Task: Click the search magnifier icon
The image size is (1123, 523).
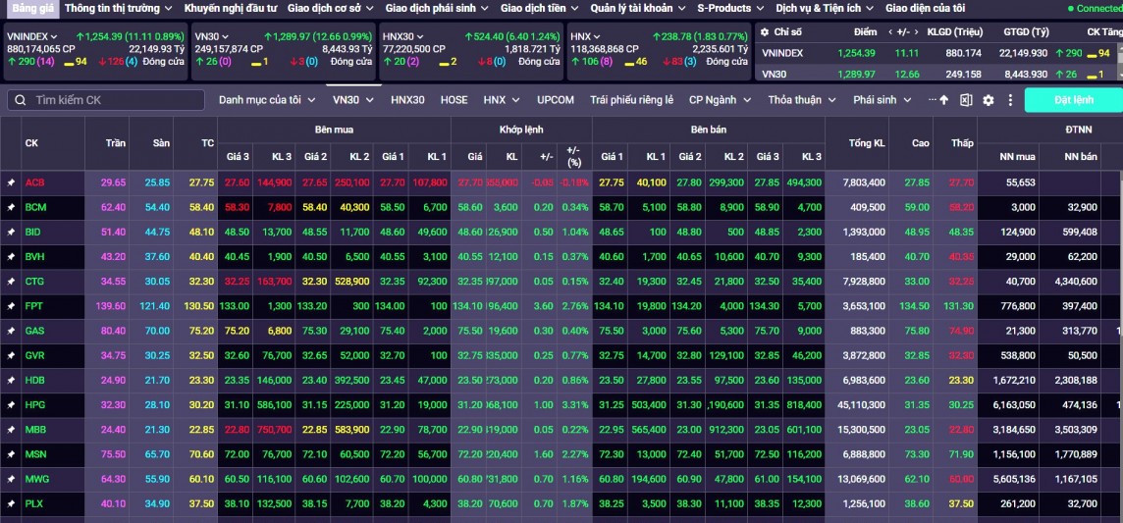Action: 20,100
